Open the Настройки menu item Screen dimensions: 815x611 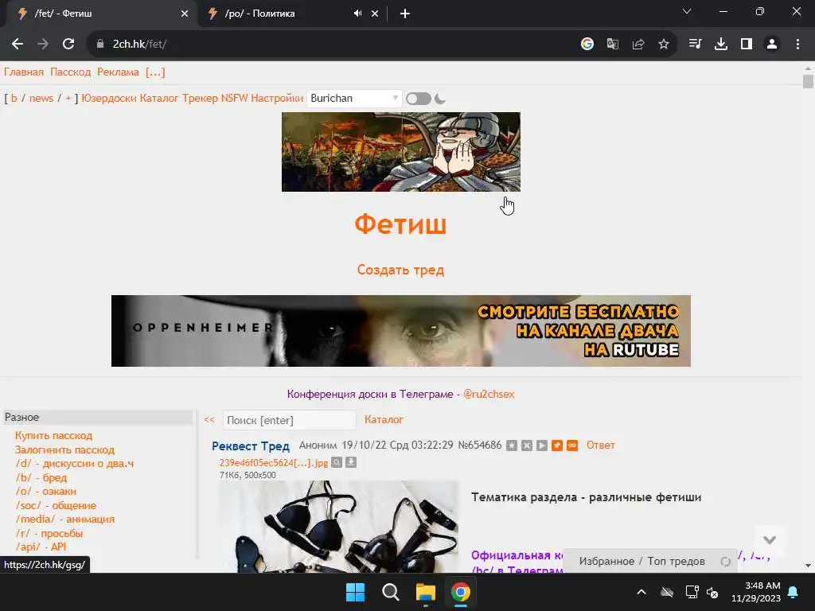point(277,98)
